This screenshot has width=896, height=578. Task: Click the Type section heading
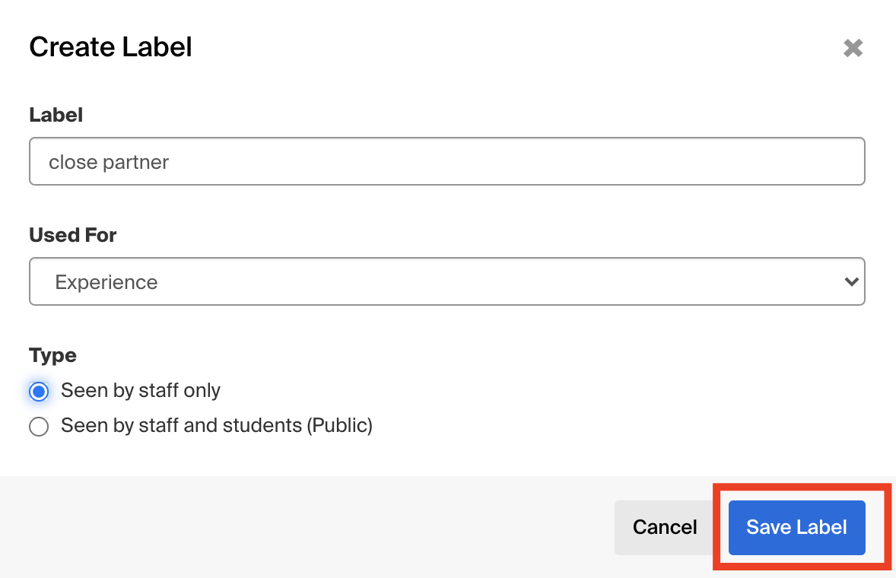(x=52, y=355)
